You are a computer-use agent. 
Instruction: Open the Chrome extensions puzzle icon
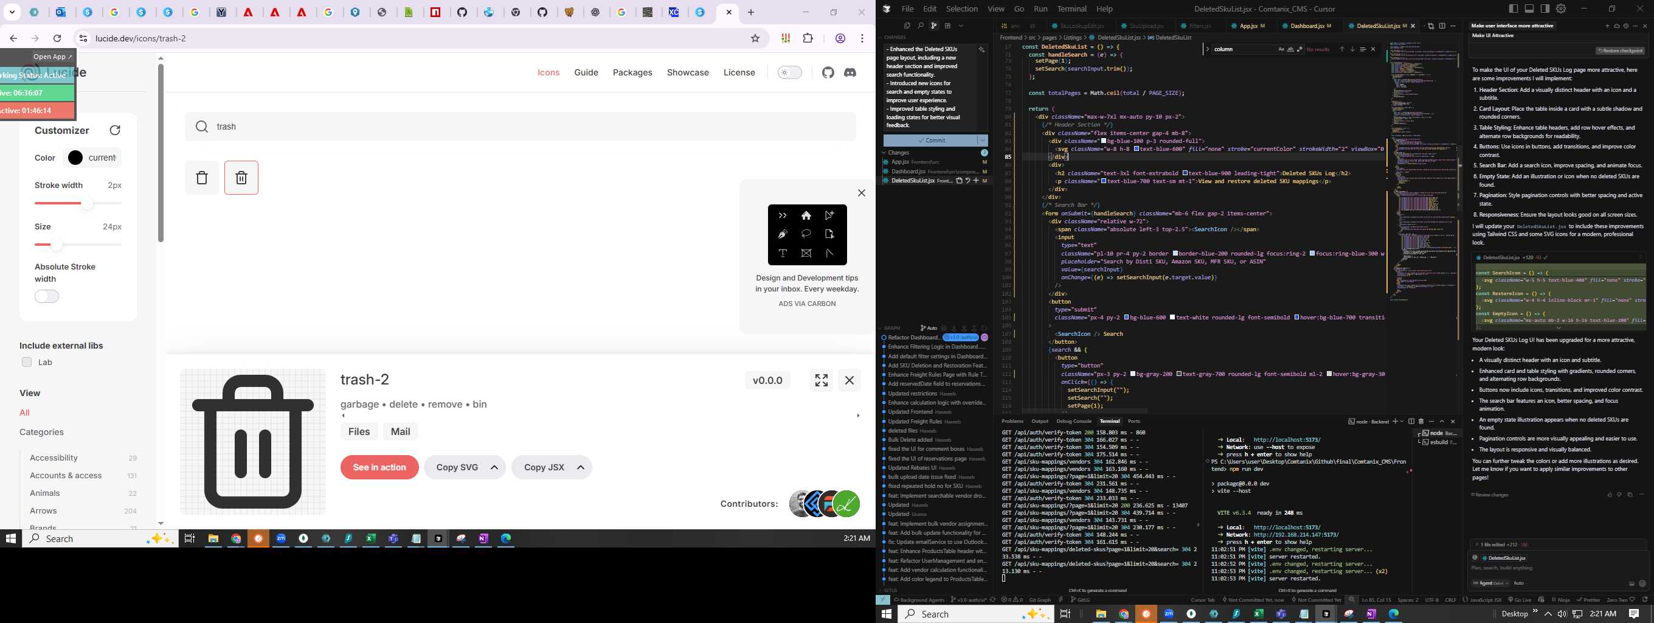tap(808, 38)
